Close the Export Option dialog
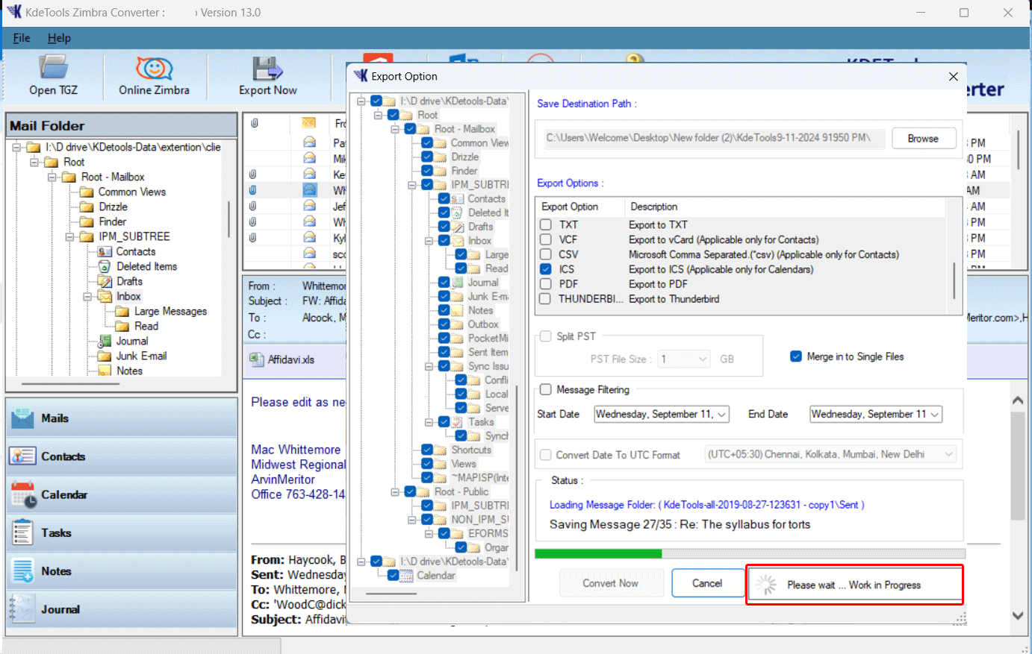The image size is (1032, 654). [953, 76]
